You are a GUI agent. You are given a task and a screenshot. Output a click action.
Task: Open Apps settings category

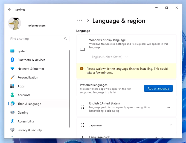point(39,86)
